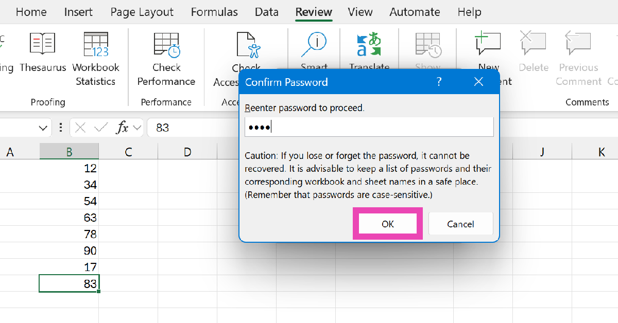Click the dialog's question mark help icon

(439, 82)
